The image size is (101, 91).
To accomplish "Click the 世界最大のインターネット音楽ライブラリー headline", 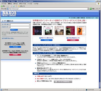I will [60, 20].
